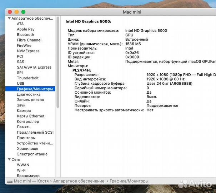Select Контроллер in the hardware list

(28, 122)
